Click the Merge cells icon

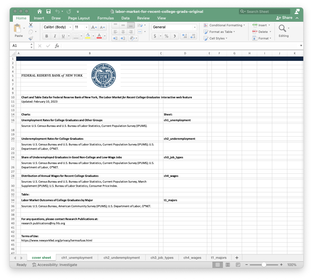coord(140,32)
